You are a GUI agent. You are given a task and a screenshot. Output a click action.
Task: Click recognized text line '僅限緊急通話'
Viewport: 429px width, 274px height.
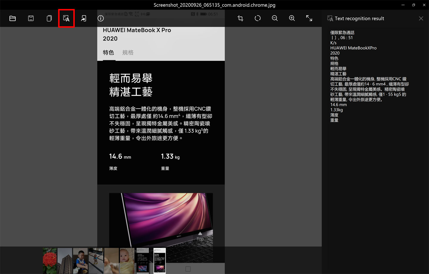(342, 32)
